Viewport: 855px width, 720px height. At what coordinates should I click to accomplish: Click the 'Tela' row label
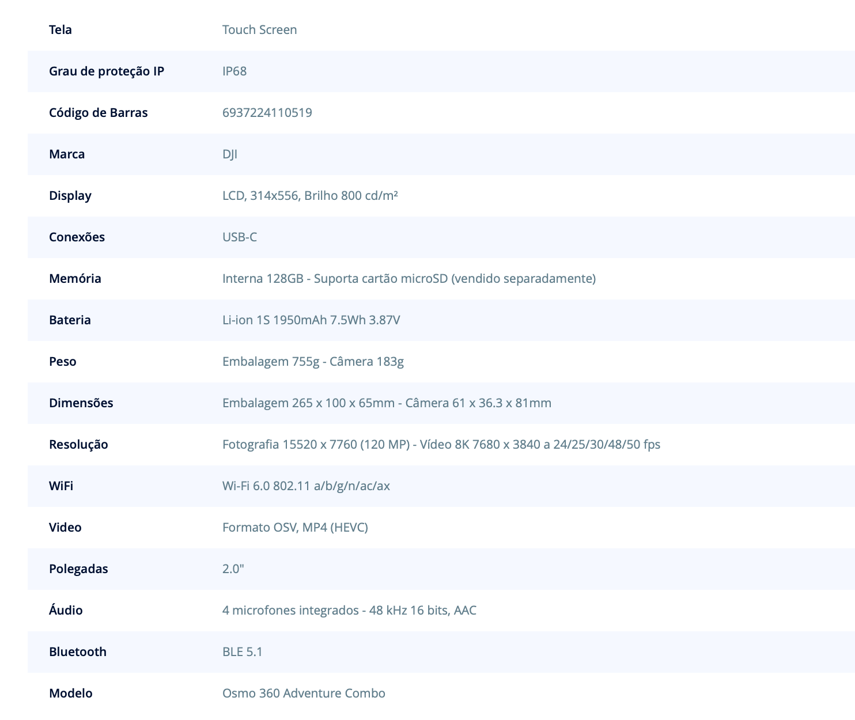click(60, 30)
